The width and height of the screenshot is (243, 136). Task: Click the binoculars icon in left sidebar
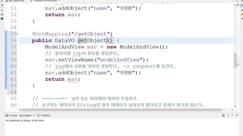(2, 14)
